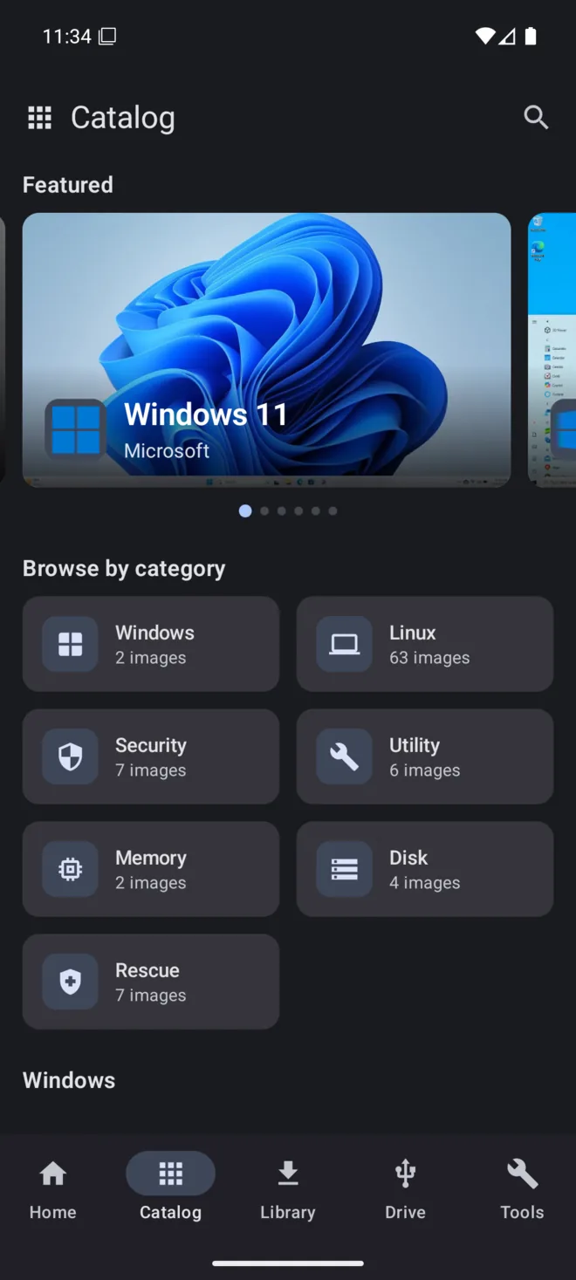576x1280 pixels.
Task: Tap the Disk storage icon
Action: coord(345,869)
